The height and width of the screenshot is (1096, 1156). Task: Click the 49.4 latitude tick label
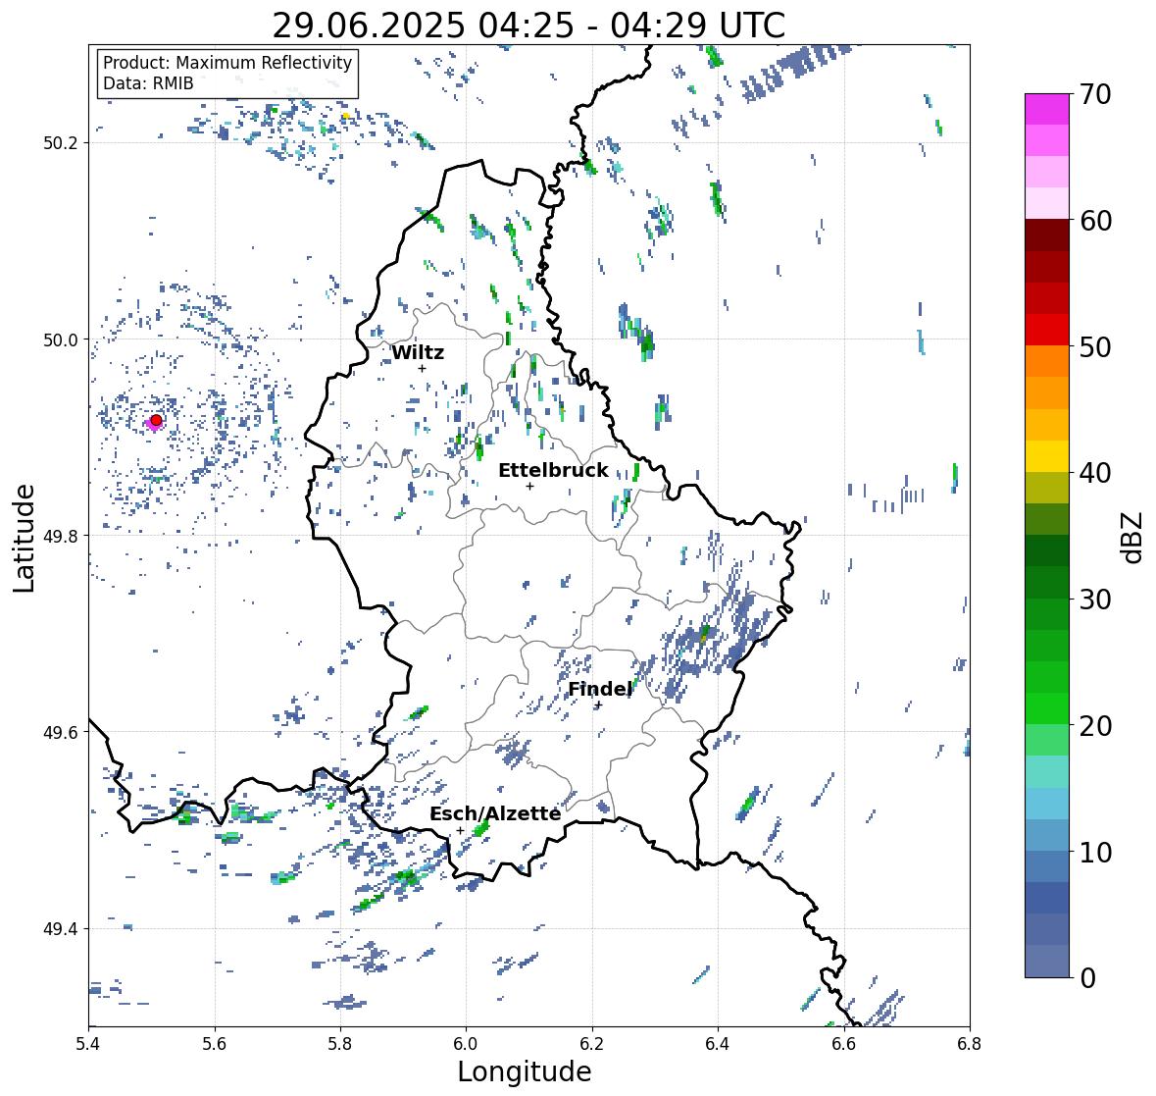coord(61,928)
